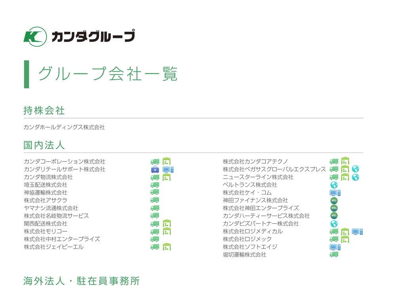Click truck icon beside ヤマナシ流通株式会社
Image resolution: width=396 pixels, height=288 pixels.
(x=155, y=208)
